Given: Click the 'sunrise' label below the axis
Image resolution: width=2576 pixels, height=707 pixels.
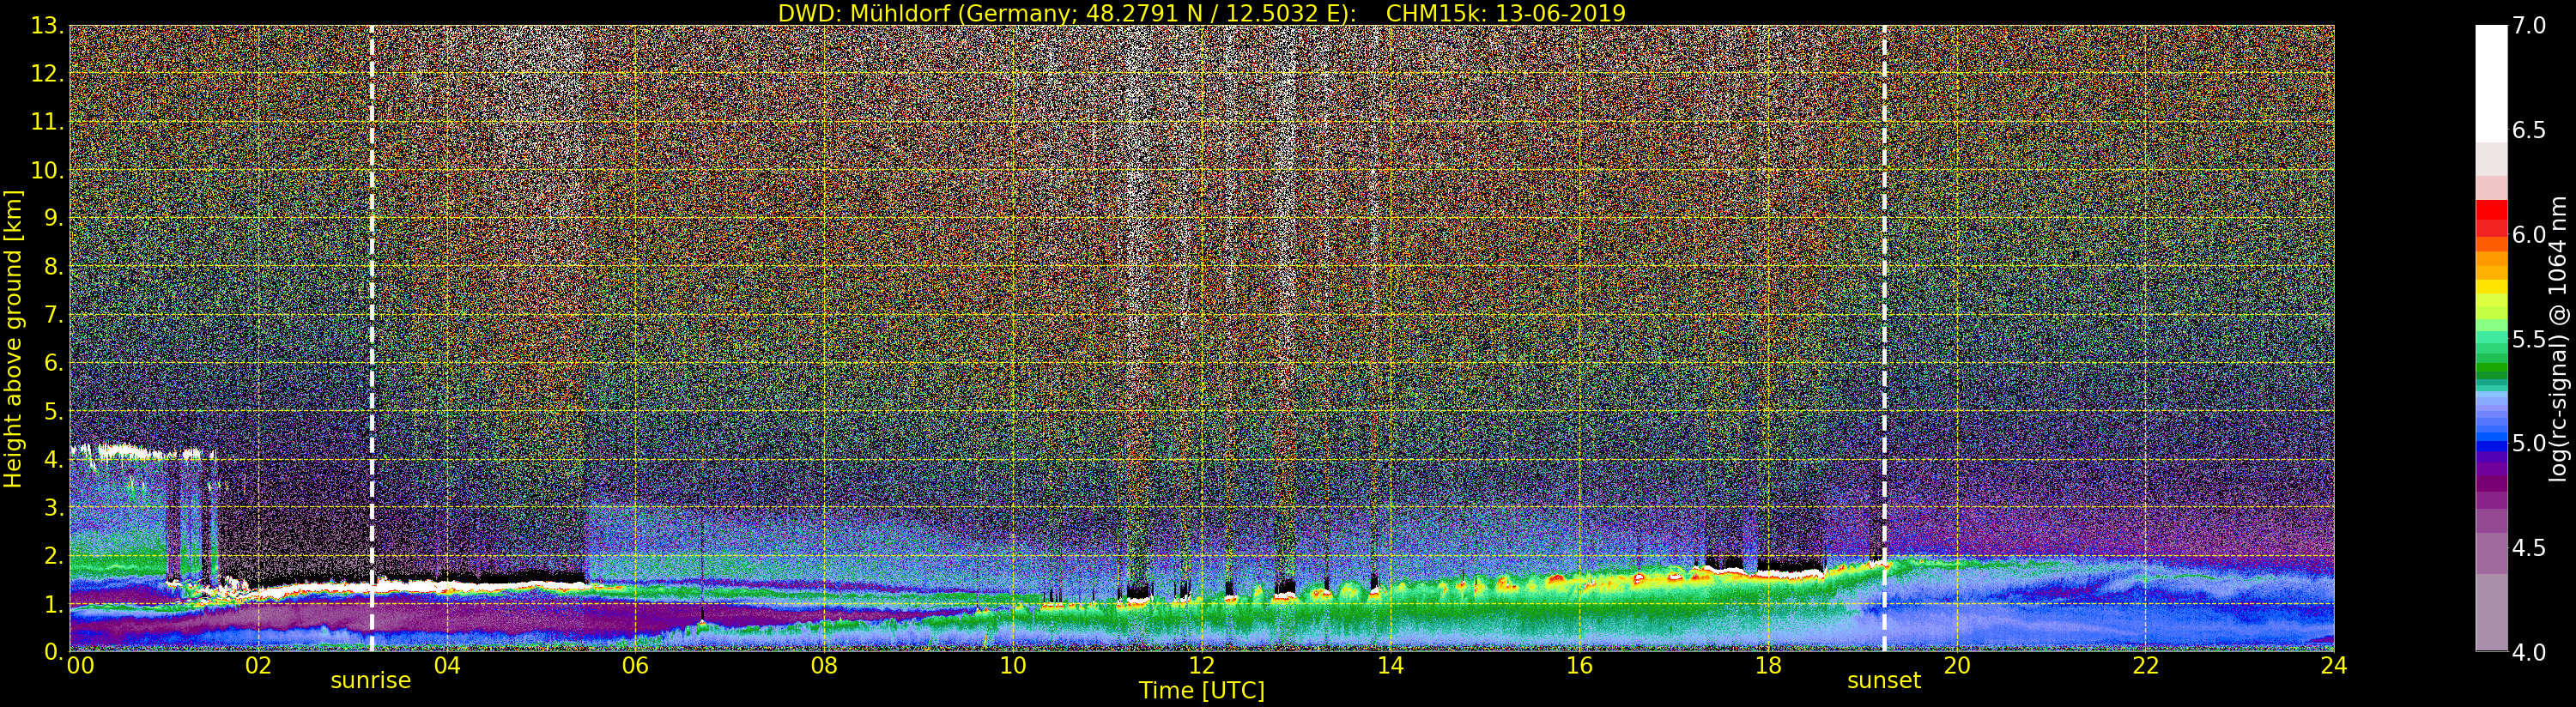Looking at the screenshot, I should (x=370, y=681).
